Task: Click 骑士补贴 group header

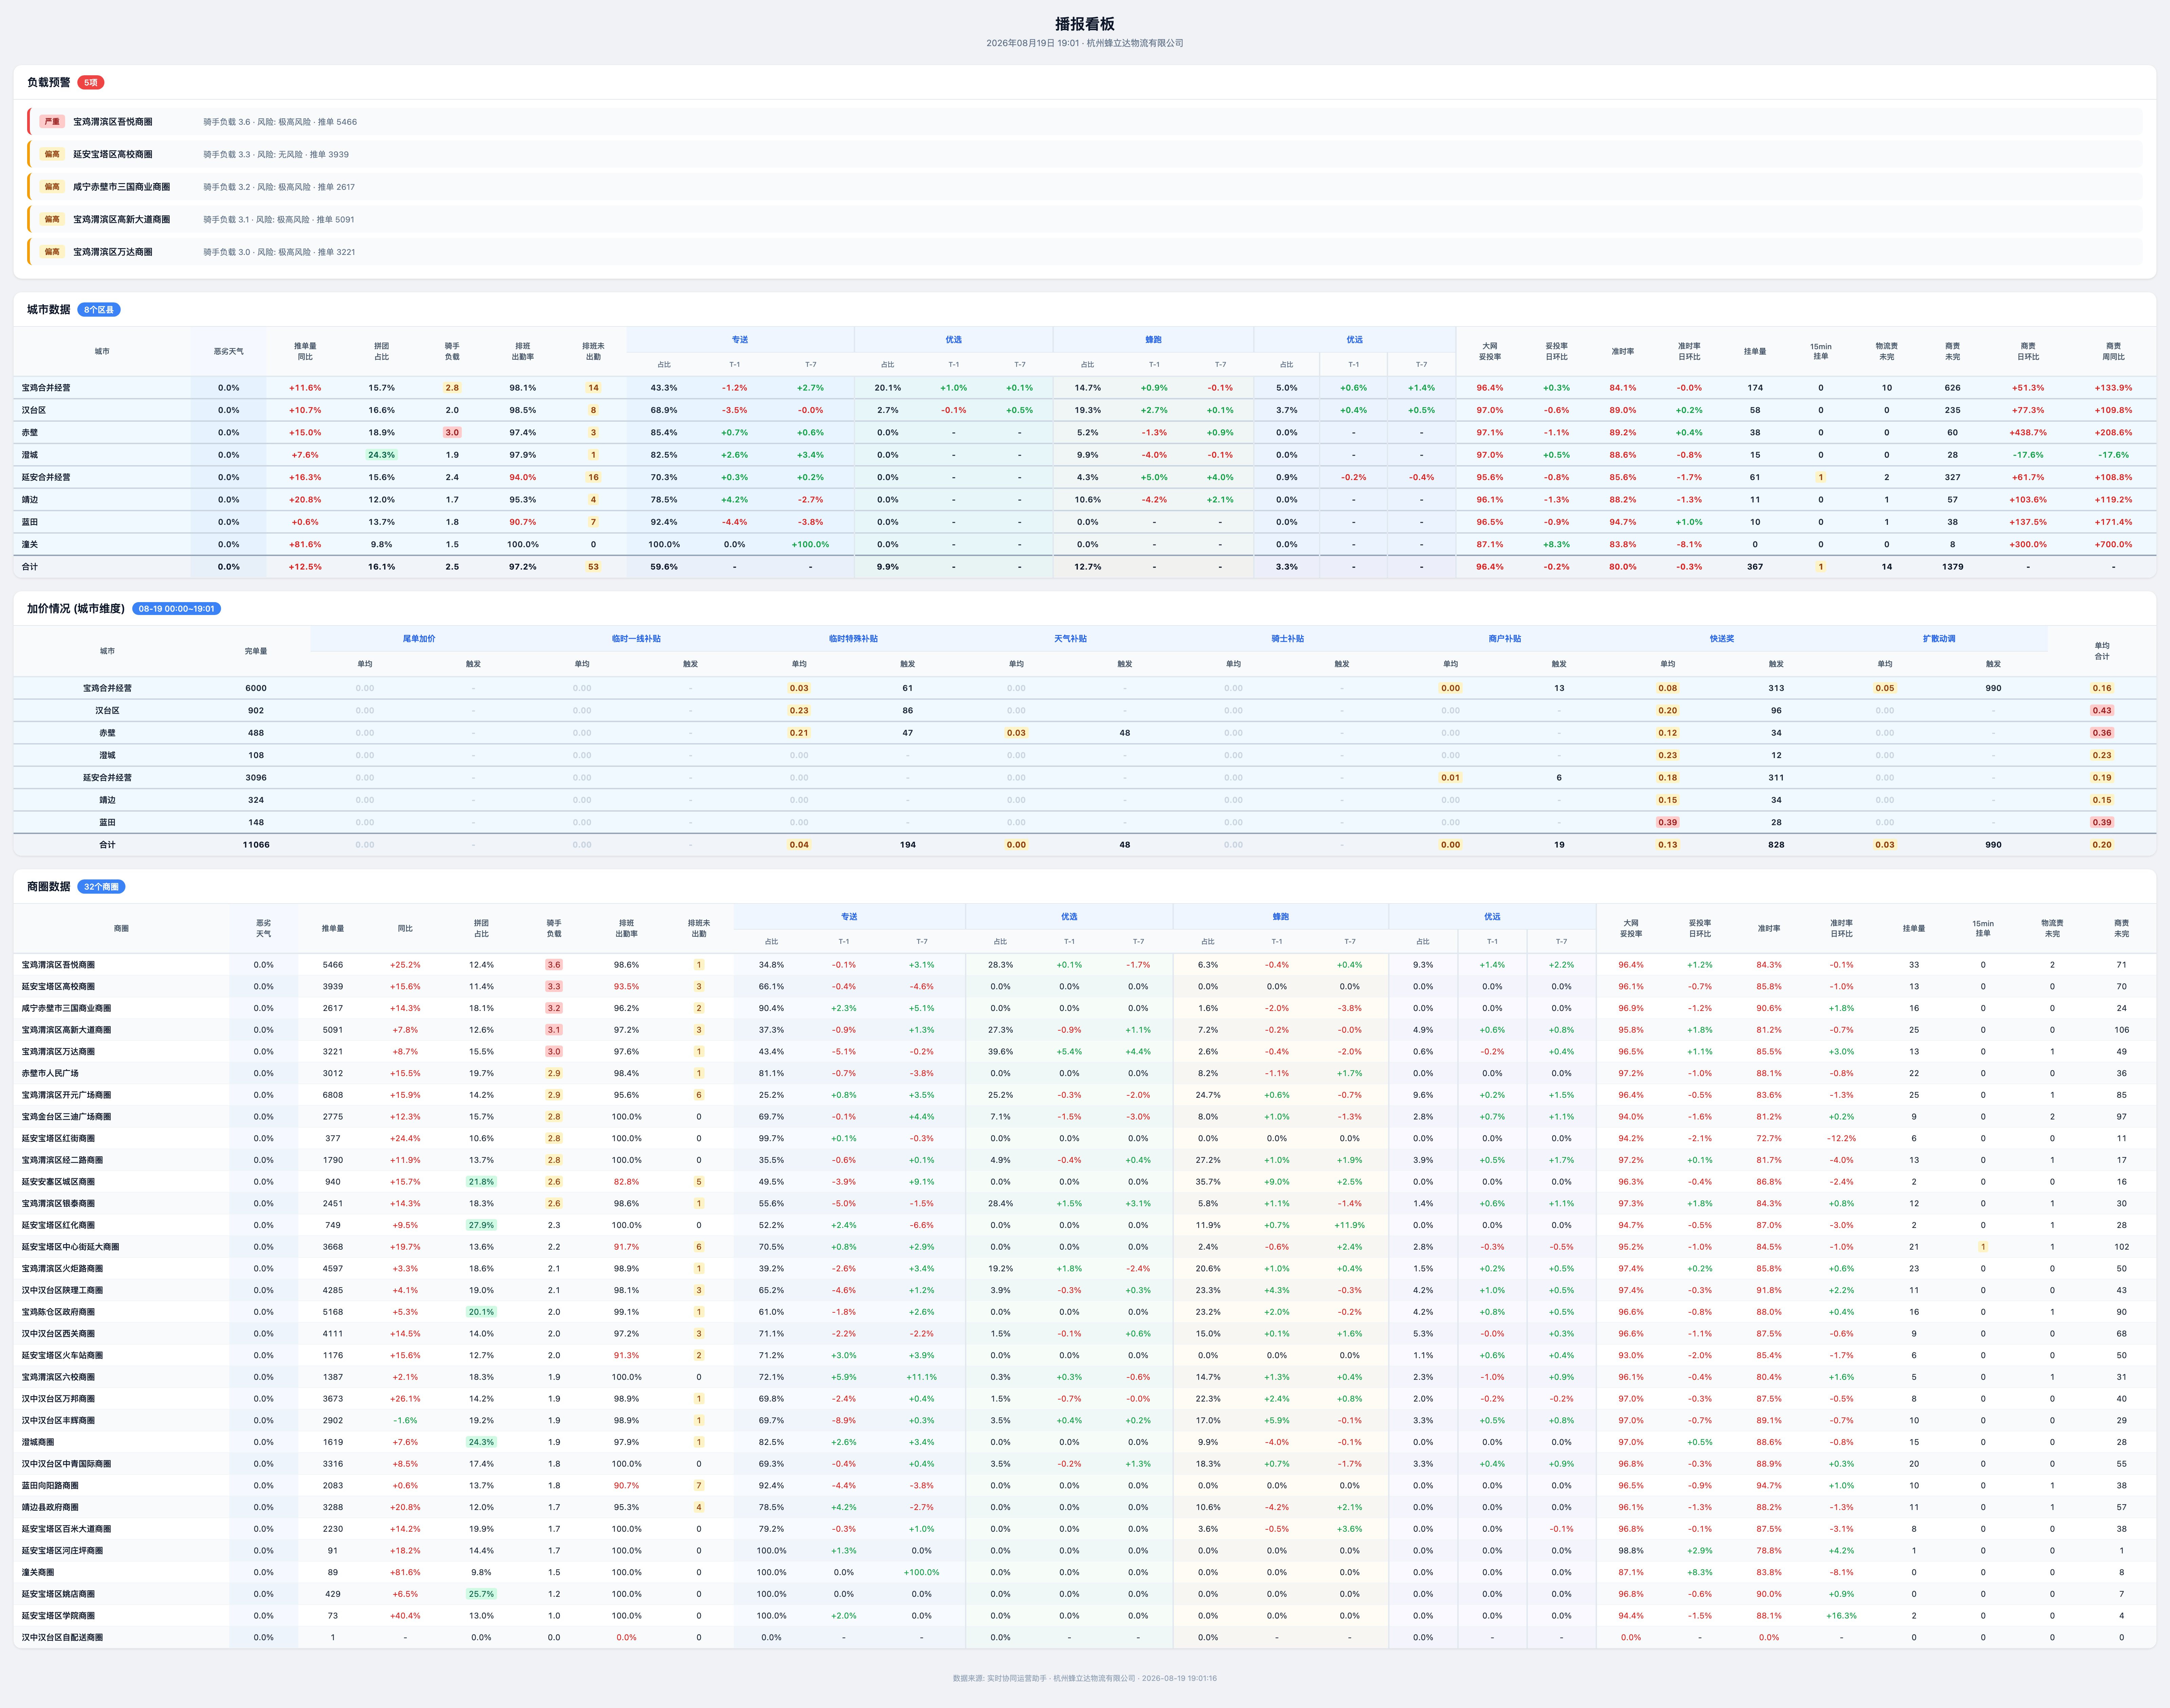Action: pyautogui.click(x=1287, y=639)
